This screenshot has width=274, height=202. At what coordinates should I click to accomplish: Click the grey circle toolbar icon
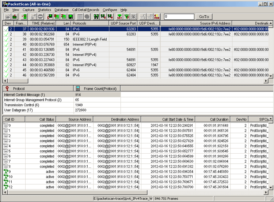tap(87, 17)
